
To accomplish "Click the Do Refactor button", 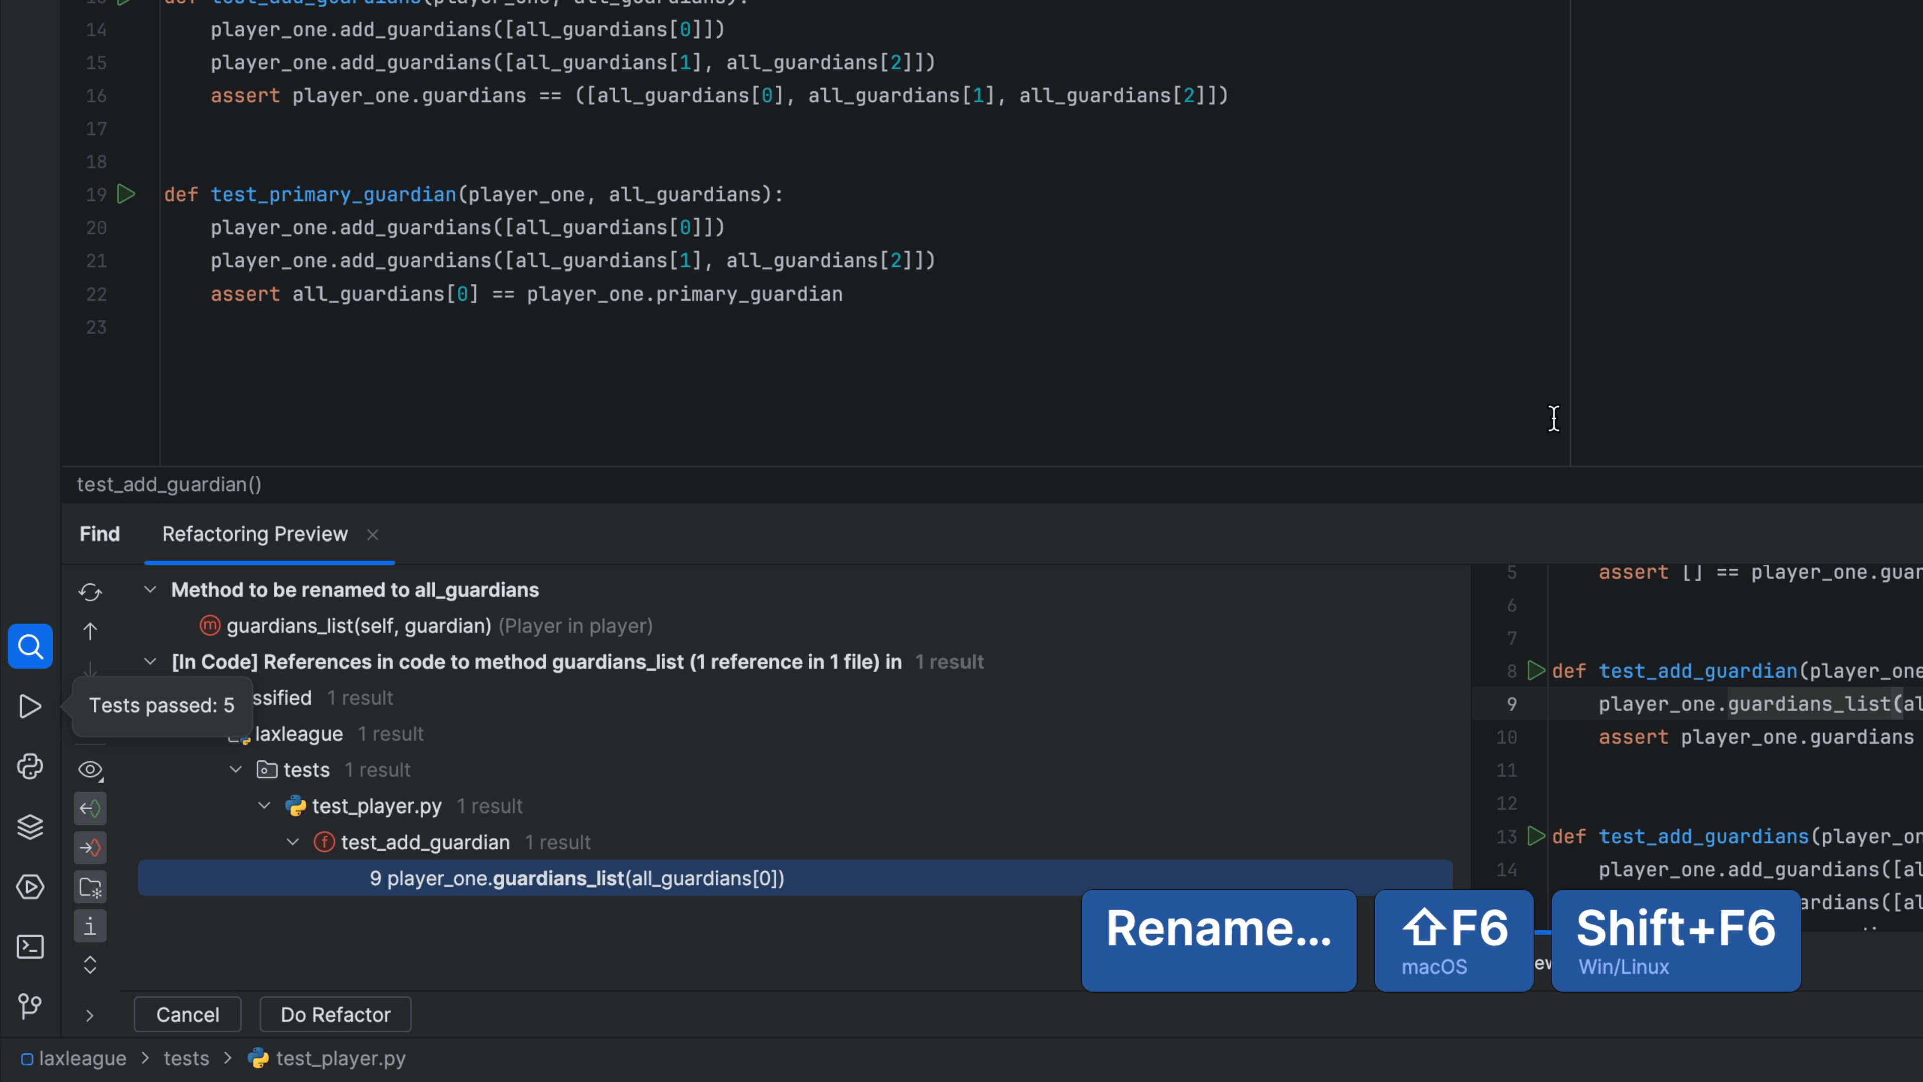I will (335, 1015).
